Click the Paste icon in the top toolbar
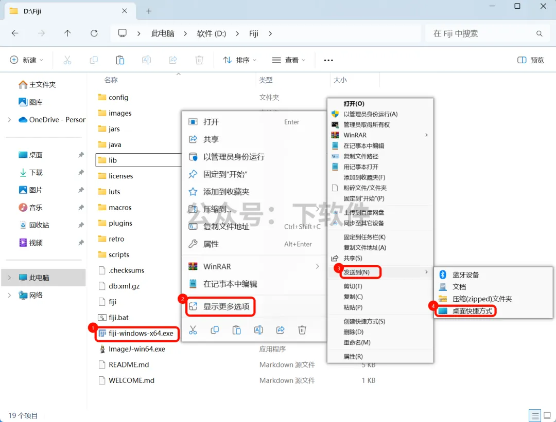 coord(120,60)
